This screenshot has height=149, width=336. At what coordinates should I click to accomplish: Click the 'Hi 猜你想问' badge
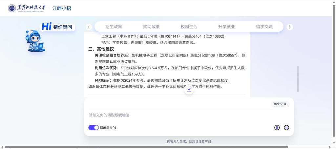57,27
